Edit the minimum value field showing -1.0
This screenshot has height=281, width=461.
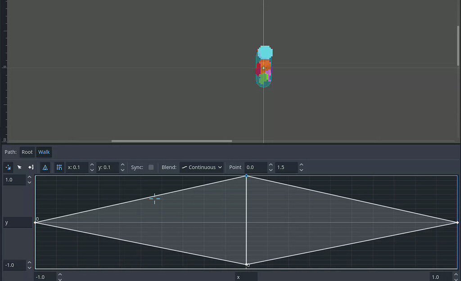coord(14,265)
